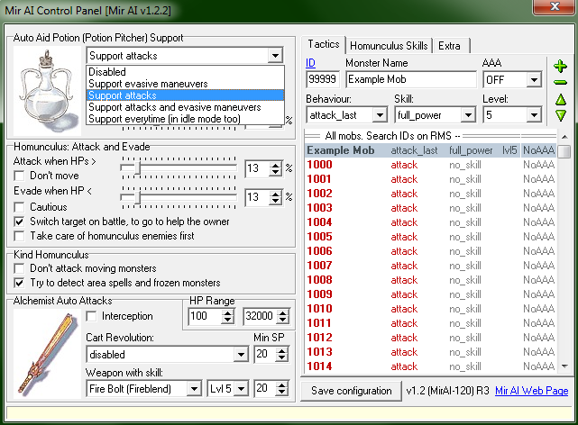Switch to the Homunculus Skills tab
The image size is (578, 425).
click(x=389, y=46)
